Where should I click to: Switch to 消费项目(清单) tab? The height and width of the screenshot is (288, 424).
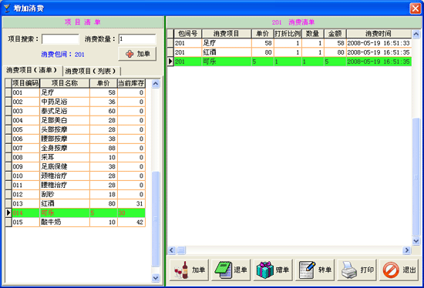pyautogui.click(x=32, y=71)
